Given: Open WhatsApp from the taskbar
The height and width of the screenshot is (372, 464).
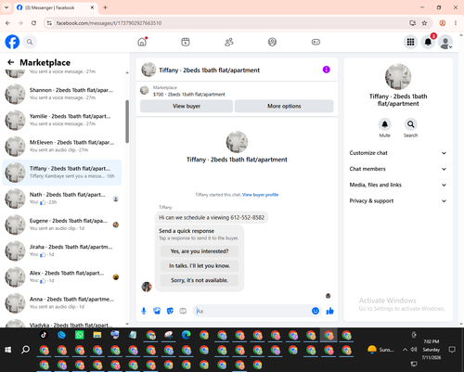Looking at the screenshot, I should point(80,335).
